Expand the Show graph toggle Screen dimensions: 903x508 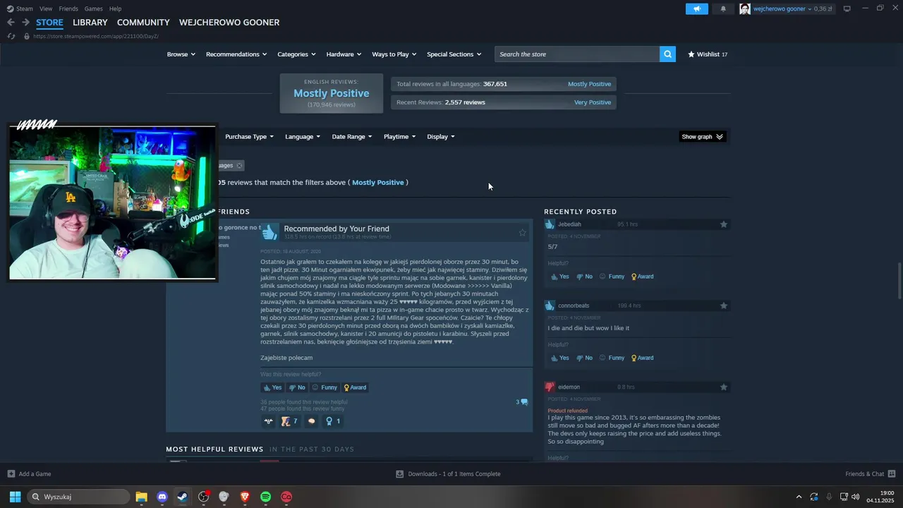tap(703, 137)
